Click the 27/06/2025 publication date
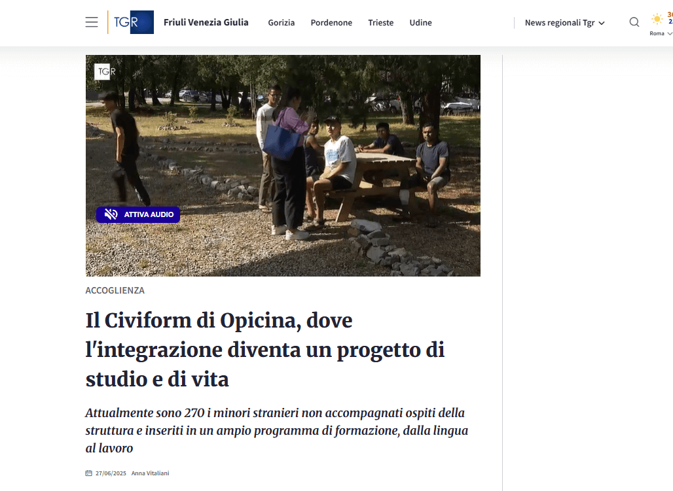Viewport: 673px width, 491px height. click(x=111, y=473)
